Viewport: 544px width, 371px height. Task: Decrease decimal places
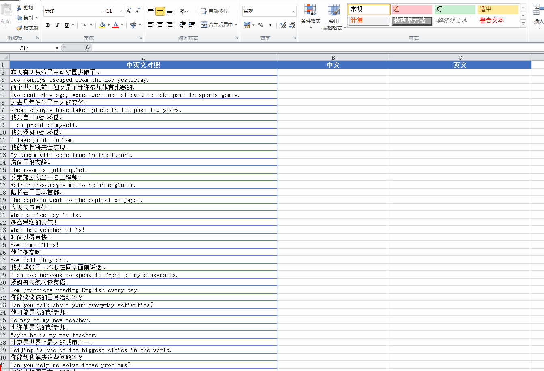click(292, 25)
